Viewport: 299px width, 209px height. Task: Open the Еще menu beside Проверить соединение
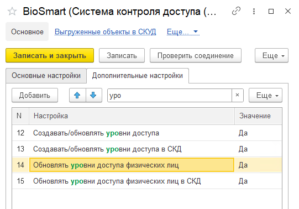[x=271, y=55]
